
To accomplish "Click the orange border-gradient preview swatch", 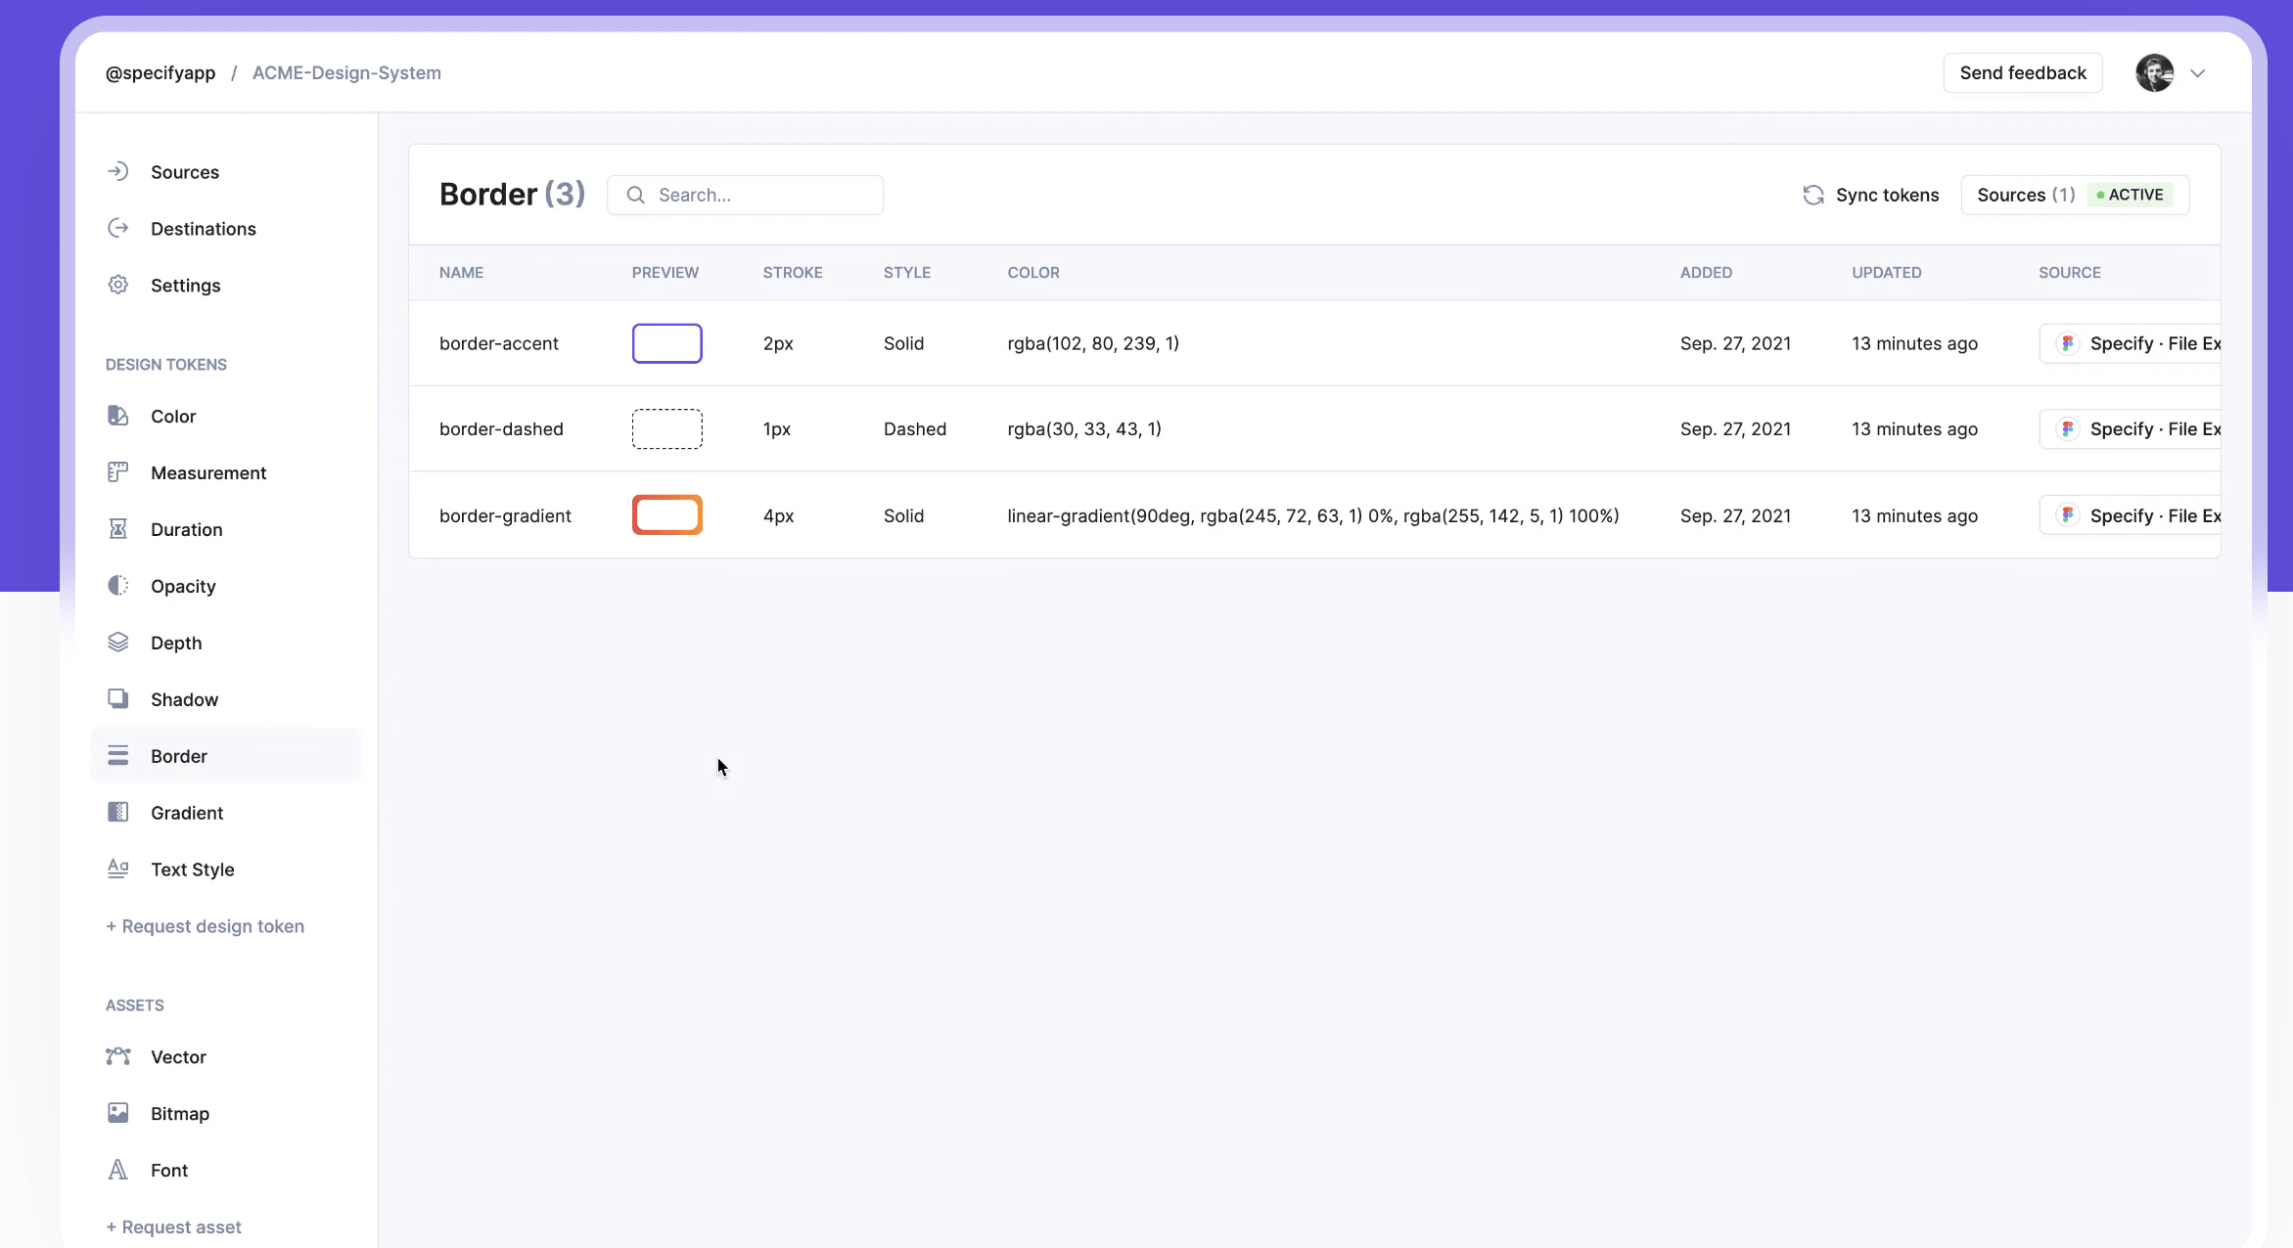I will [x=667, y=514].
